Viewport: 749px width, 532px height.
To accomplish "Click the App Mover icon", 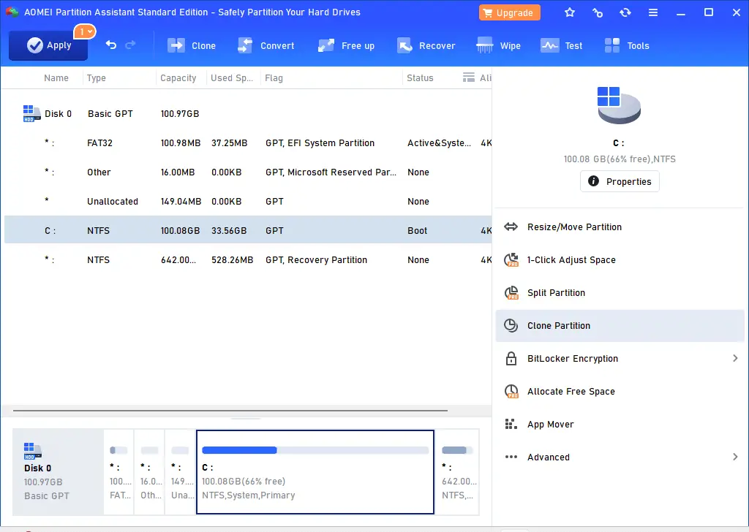I will tap(511, 424).
